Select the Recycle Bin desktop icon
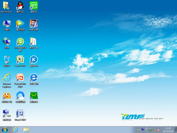 (x=7, y=60)
